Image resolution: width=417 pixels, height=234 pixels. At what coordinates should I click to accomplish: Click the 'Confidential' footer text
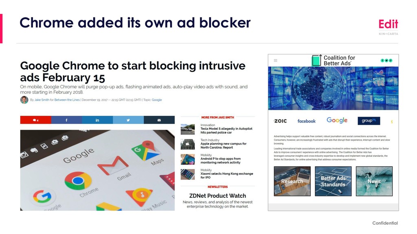tap(385, 223)
